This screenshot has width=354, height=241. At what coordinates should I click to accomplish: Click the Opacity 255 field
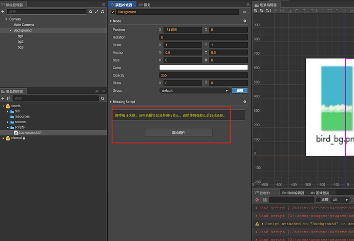203,75
